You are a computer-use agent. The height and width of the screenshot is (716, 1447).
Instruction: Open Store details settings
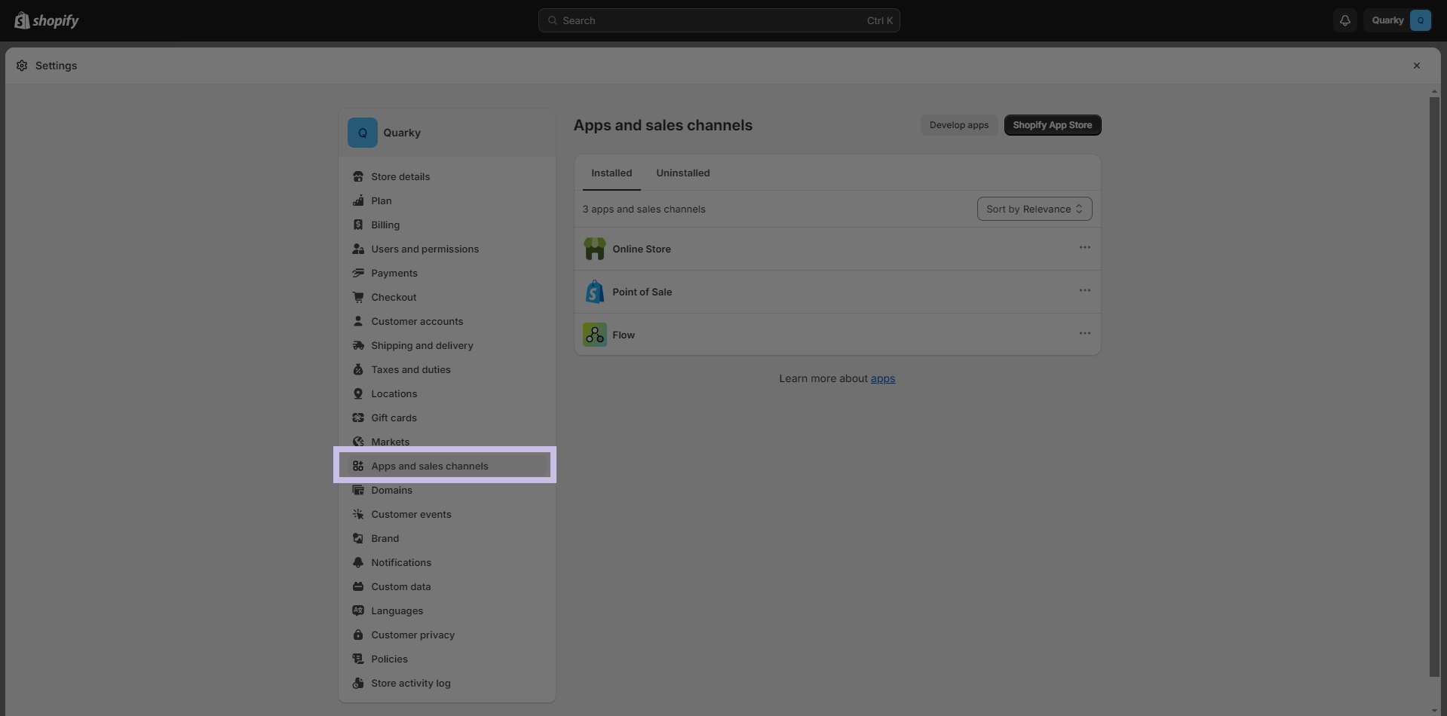pos(400,176)
